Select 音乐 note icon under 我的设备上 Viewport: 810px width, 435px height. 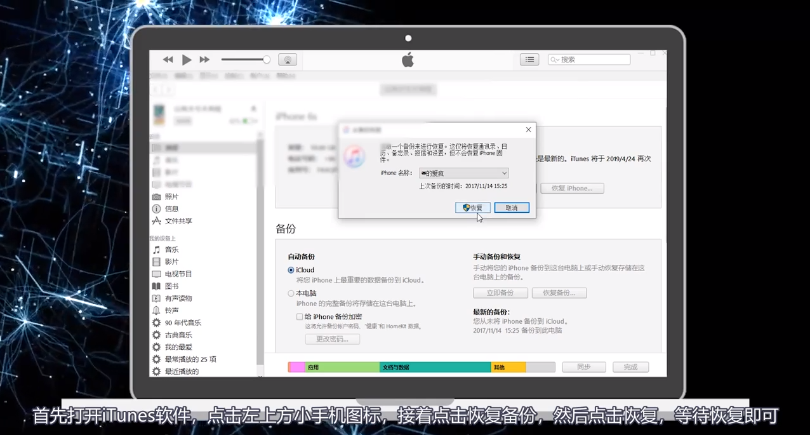156,250
